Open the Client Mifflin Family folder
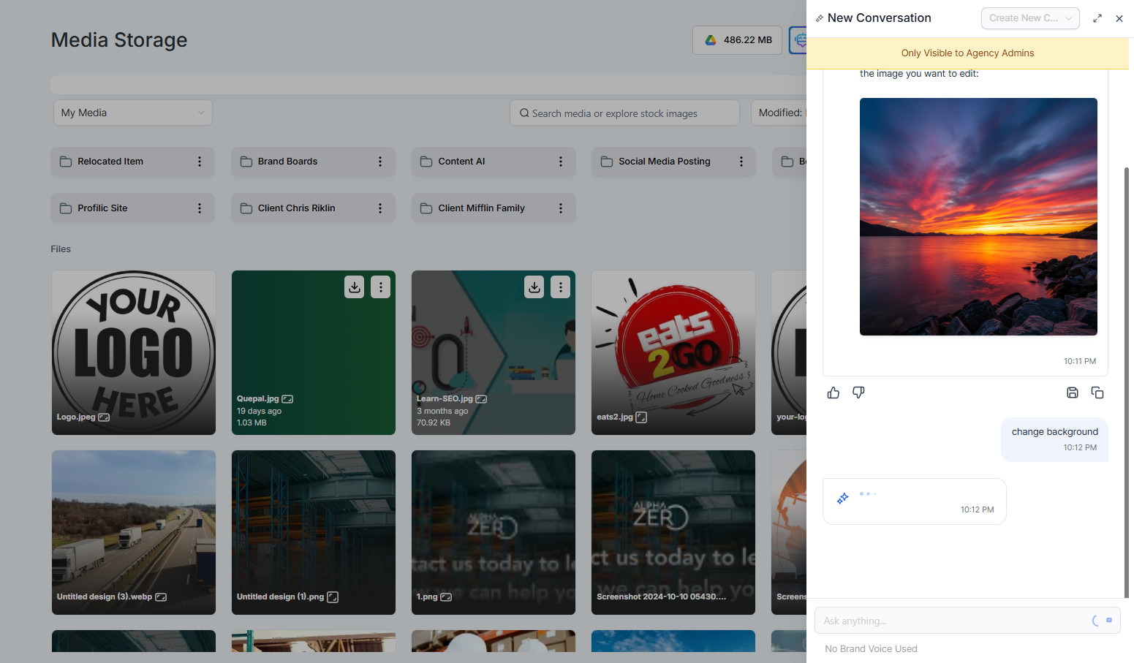 click(494, 208)
